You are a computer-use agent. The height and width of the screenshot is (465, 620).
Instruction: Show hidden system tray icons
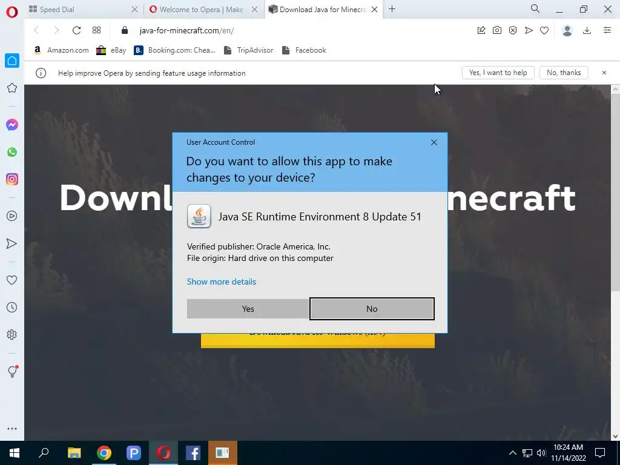pyautogui.click(x=512, y=453)
